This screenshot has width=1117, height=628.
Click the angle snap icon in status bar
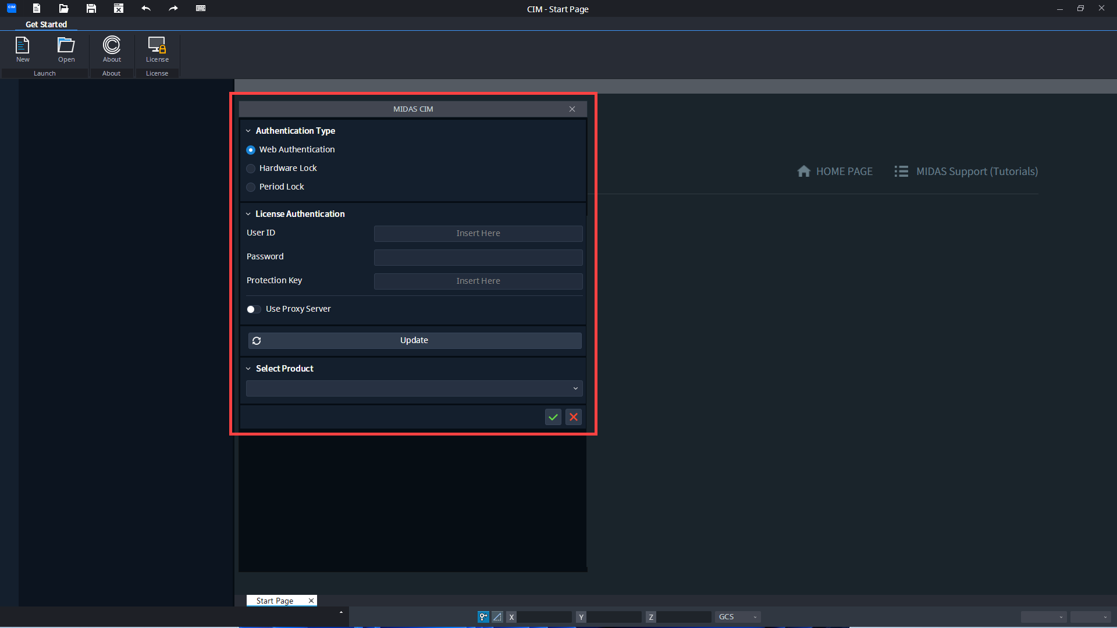(x=497, y=617)
